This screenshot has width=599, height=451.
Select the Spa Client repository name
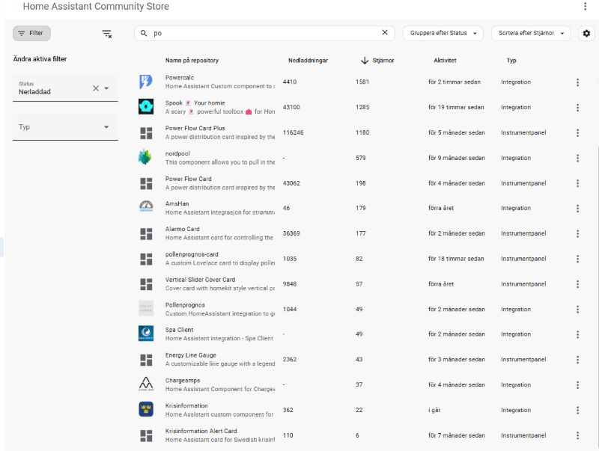[x=179, y=330]
